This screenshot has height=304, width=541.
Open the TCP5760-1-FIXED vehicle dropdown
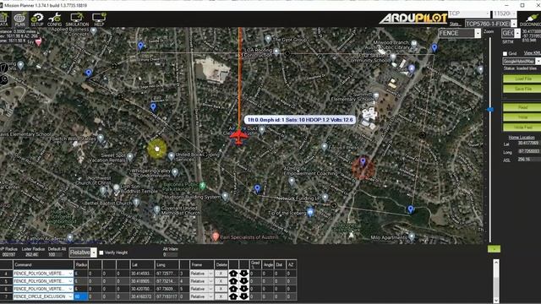(490, 24)
